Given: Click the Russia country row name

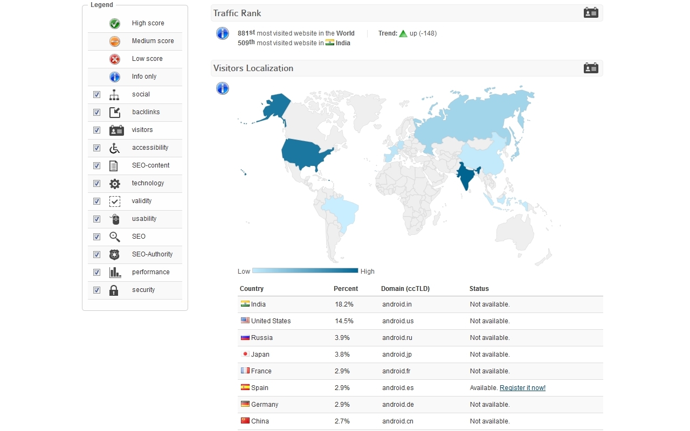Looking at the screenshot, I should (262, 338).
